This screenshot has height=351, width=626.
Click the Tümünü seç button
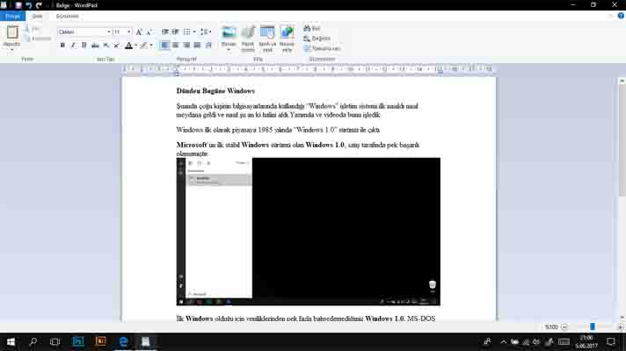click(324, 48)
